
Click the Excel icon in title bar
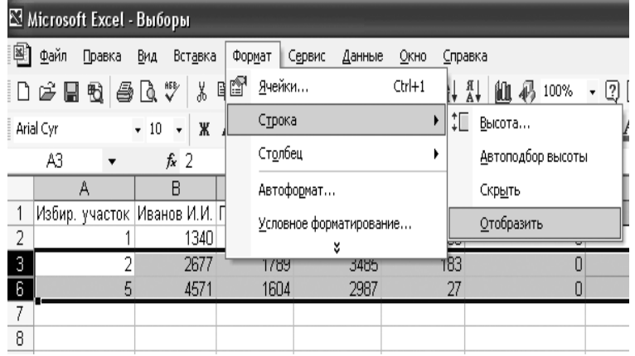[x=16, y=18]
